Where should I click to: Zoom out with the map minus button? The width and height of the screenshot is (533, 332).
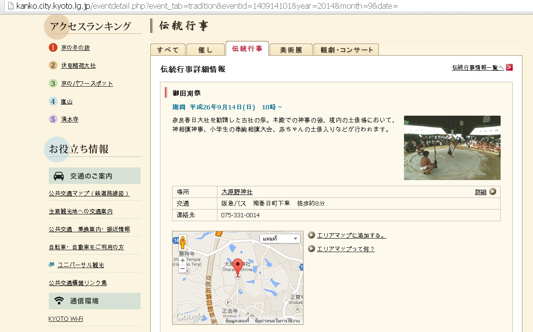tap(183, 269)
